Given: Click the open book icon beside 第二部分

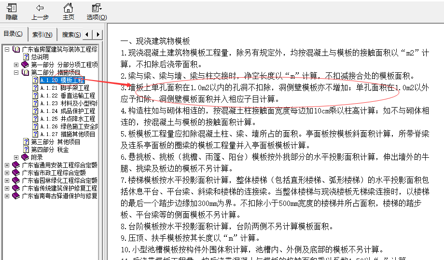Looking at the screenshot, I should tap(26, 72).
